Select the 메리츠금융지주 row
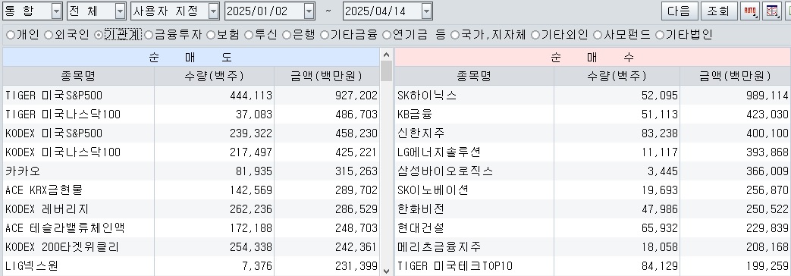791x276 pixels. 593,247
